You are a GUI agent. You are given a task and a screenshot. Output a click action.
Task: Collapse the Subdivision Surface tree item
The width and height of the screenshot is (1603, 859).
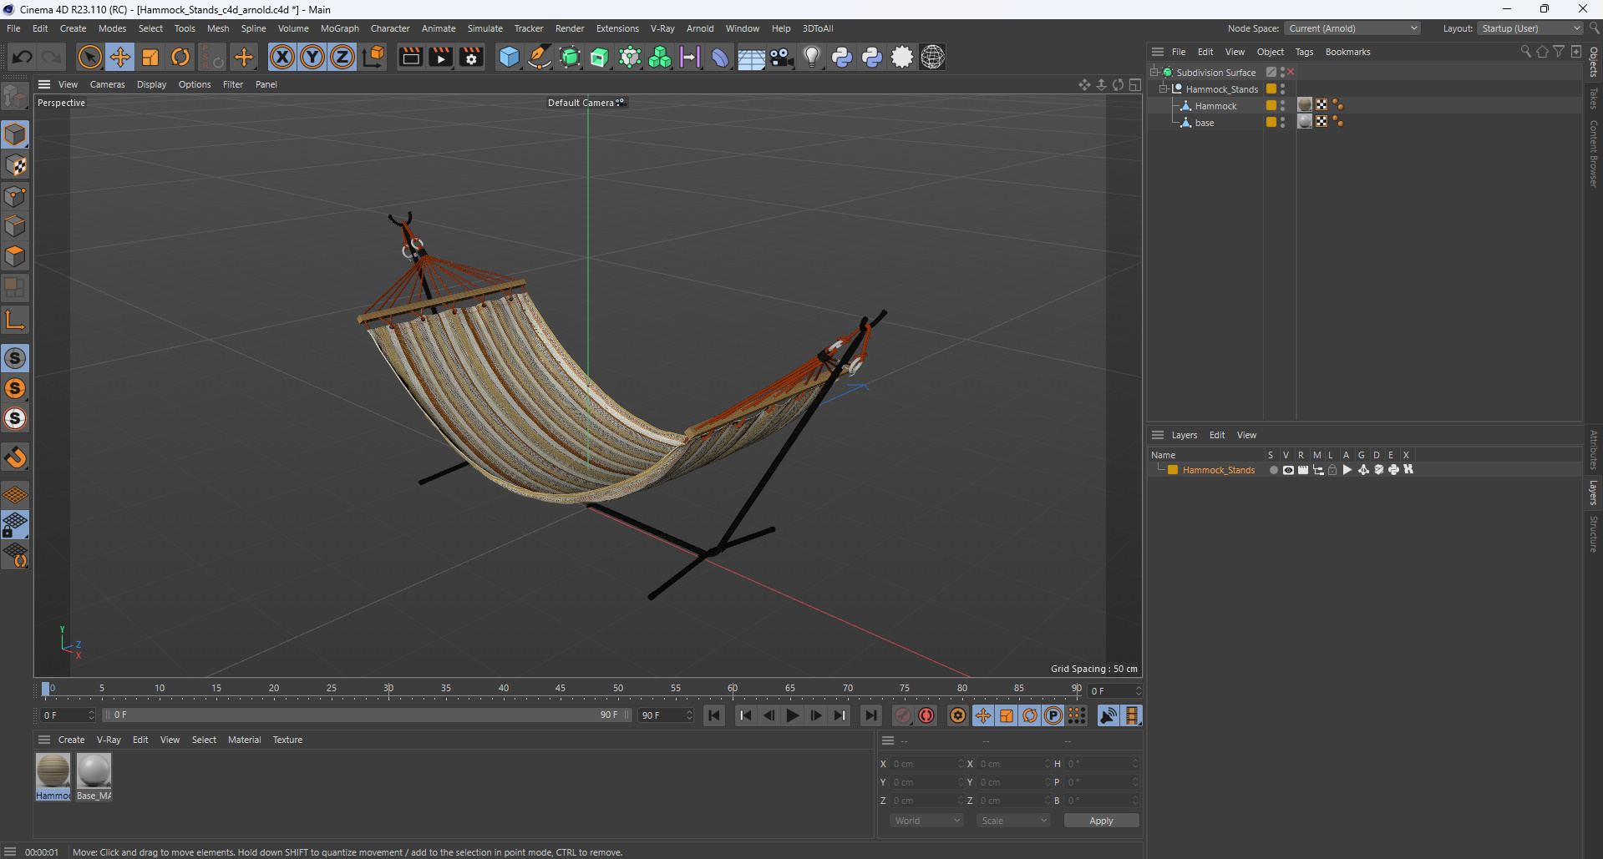[1154, 72]
